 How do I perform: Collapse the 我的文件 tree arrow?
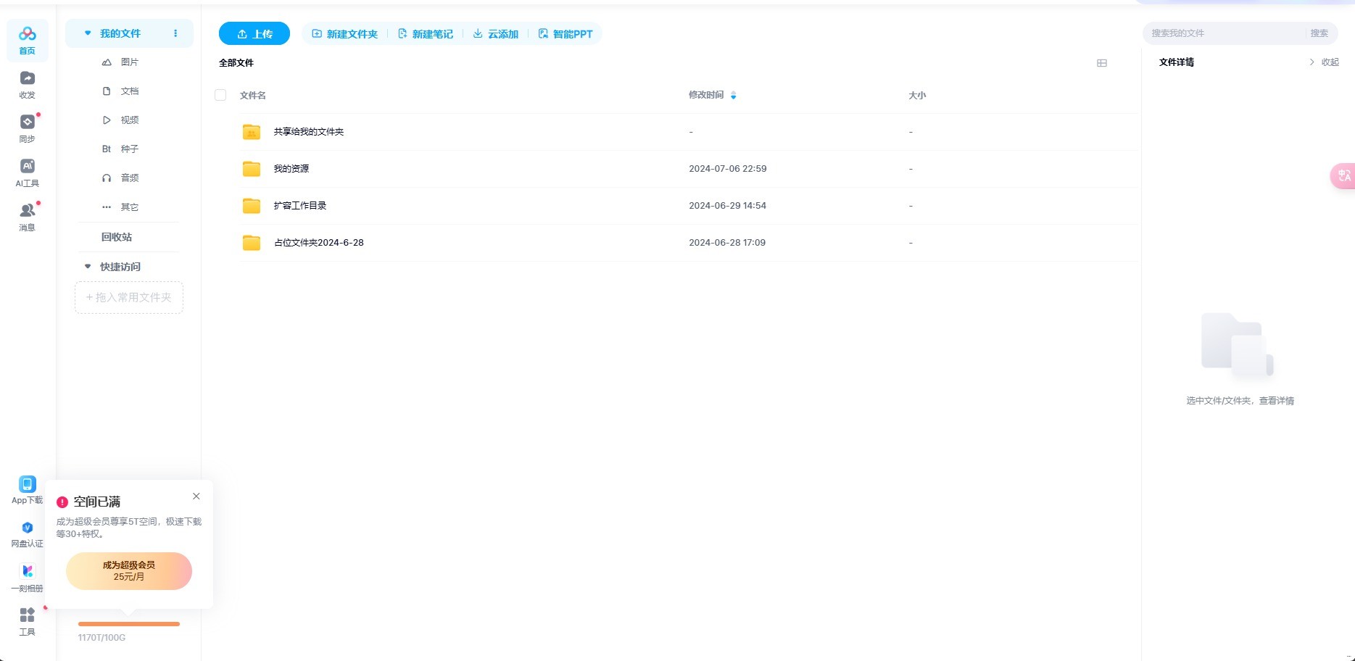pos(88,33)
